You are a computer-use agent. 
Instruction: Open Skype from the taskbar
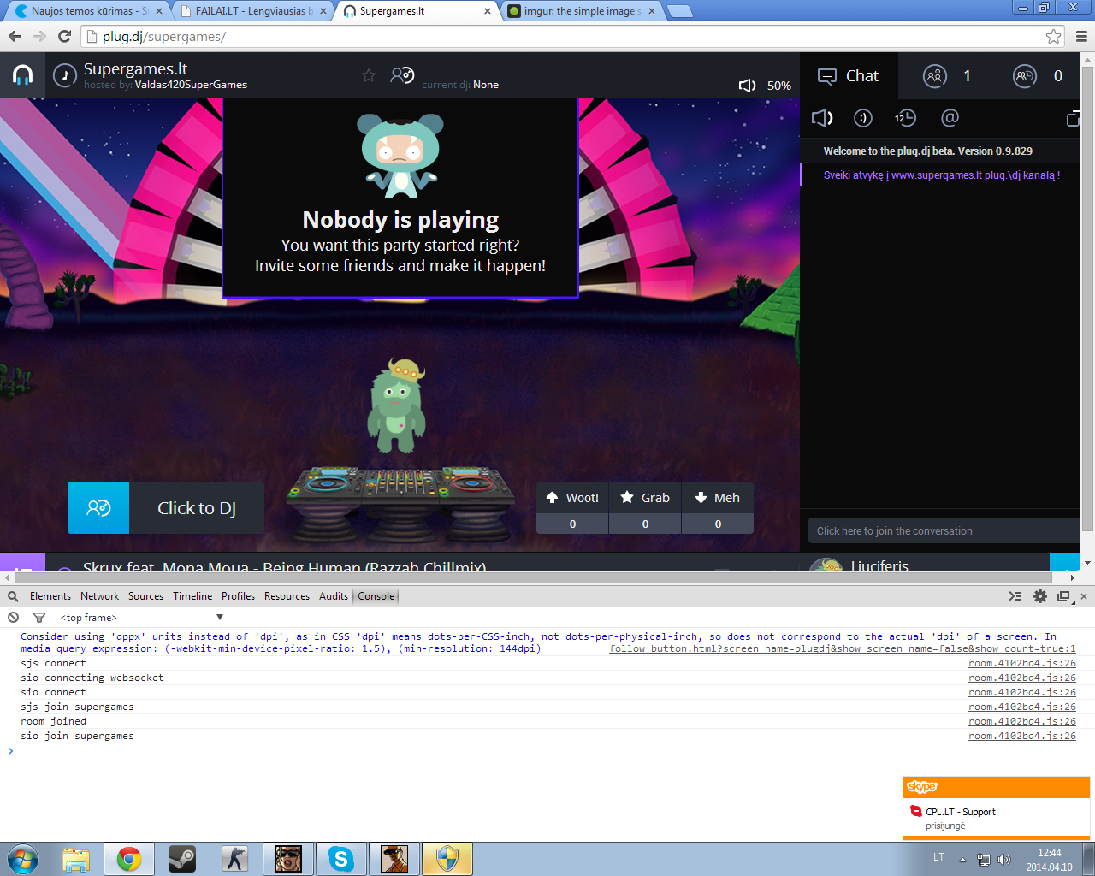(341, 859)
